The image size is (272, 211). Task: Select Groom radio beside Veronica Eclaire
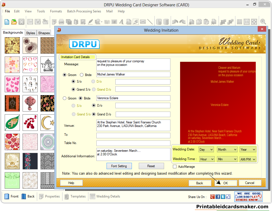(64, 98)
